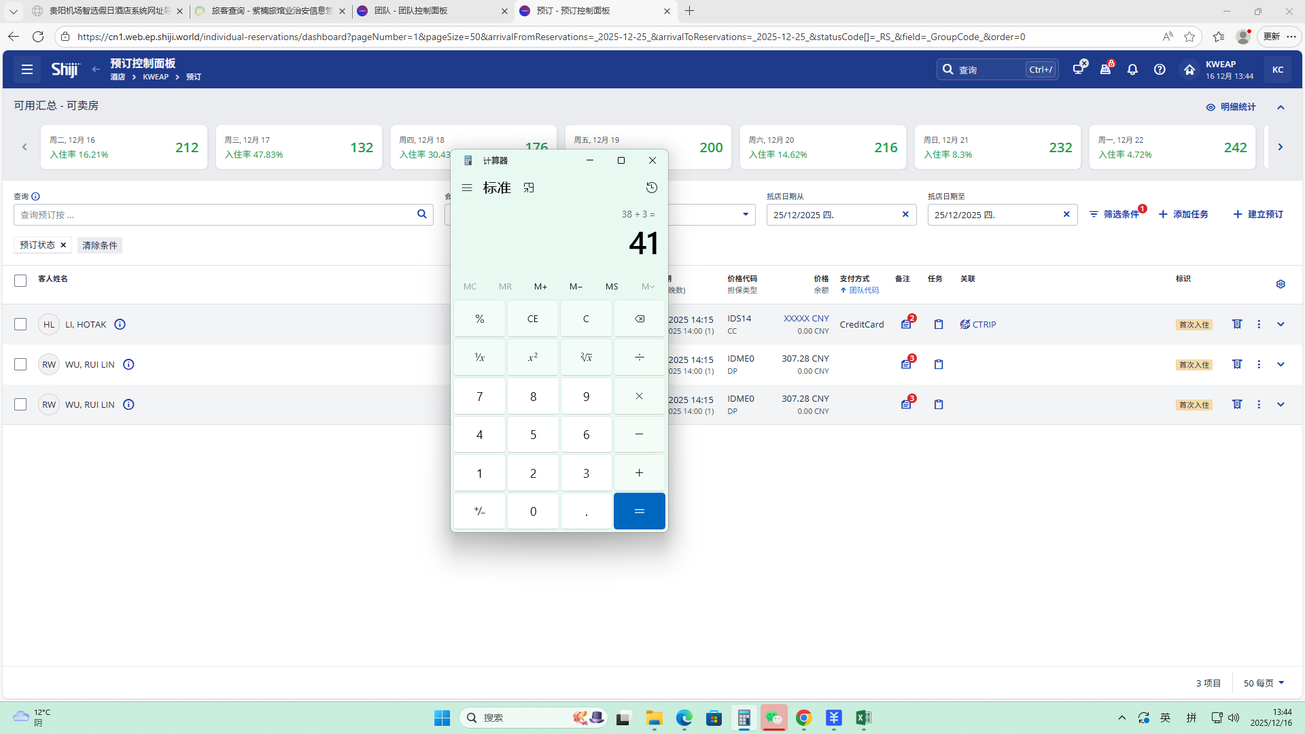This screenshot has height=734, width=1305.
Task: Check the box for LI, HOTAK row
Action: click(20, 324)
